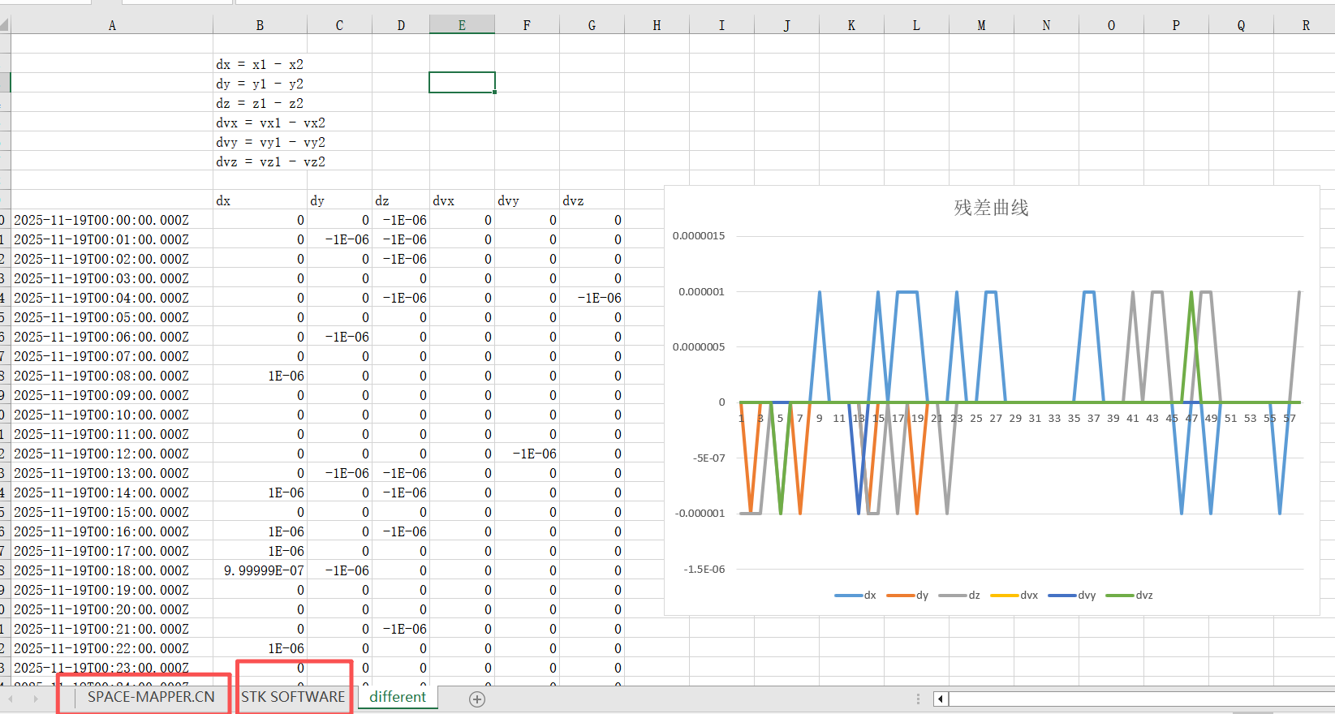Click the 9.99999E-07 cell in dx column

(263, 570)
